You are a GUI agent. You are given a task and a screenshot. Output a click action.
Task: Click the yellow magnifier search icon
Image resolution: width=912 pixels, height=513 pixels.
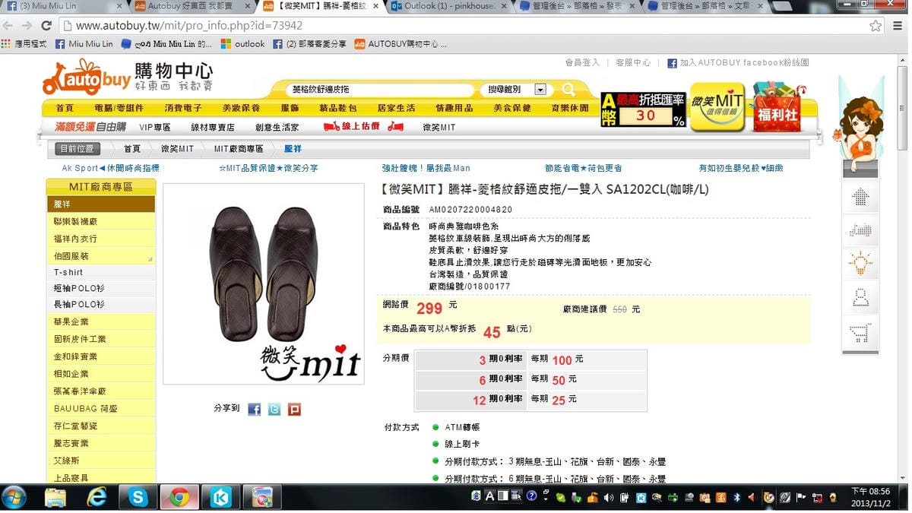coord(568,89)
